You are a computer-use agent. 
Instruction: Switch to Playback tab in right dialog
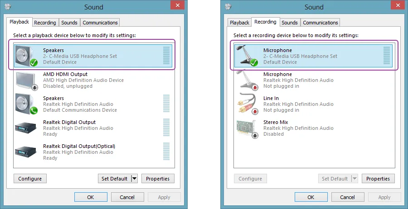(x=239, y=23)
